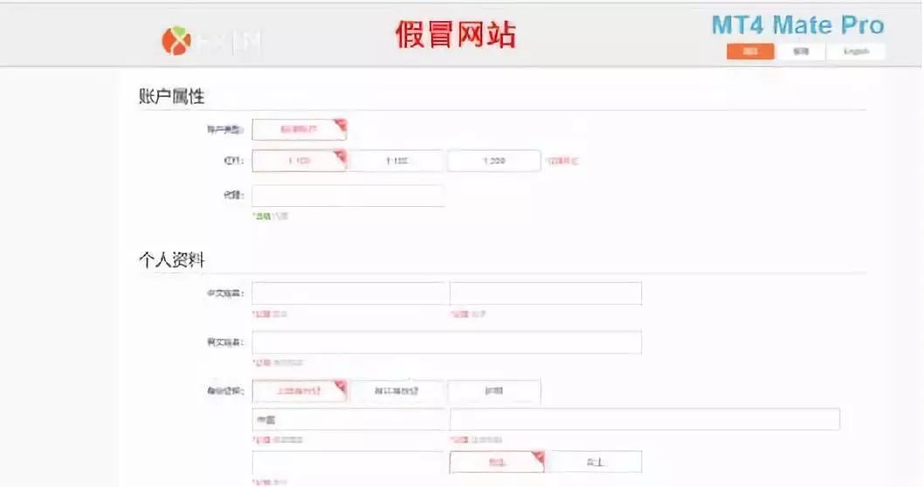The height and width of the screenshot is (487, 924).
Task: Choose the 1:200 leverage option
Action: click(x=493, y=161)
